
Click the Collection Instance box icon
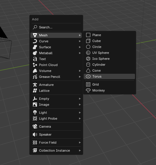click(x=35, y=150)
